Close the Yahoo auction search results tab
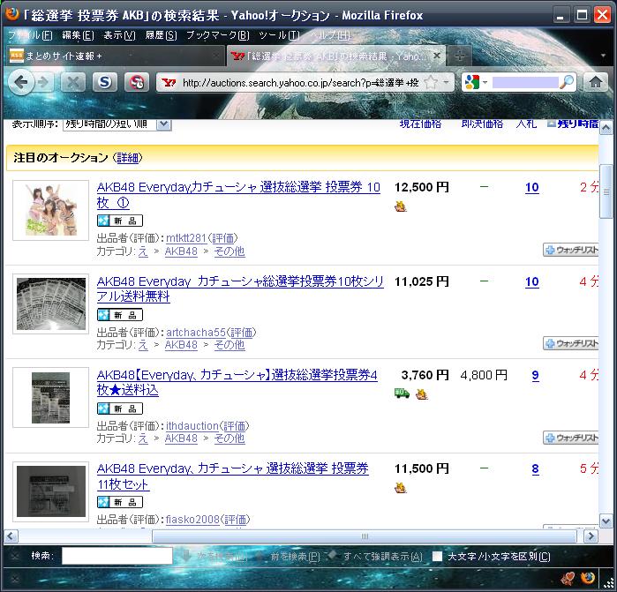Viewport: 617px width, 592px height. 437,56
